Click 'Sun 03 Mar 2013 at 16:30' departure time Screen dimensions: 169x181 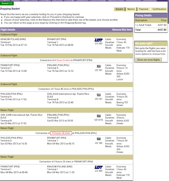click(14, 144)
